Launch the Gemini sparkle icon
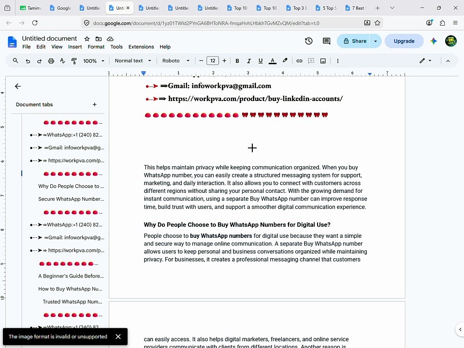 pyautogui.click(x=434, y=41)
